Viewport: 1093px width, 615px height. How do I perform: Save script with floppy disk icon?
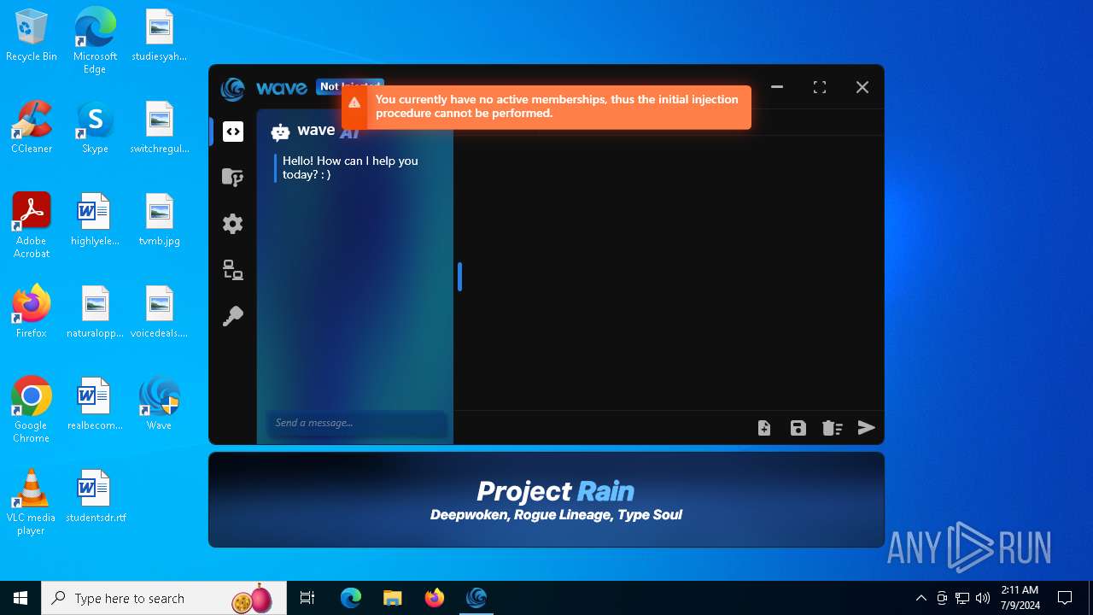(x=798, y=428)
